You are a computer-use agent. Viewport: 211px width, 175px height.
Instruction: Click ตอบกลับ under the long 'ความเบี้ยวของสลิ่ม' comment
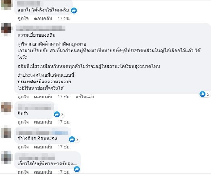point(43,97)
